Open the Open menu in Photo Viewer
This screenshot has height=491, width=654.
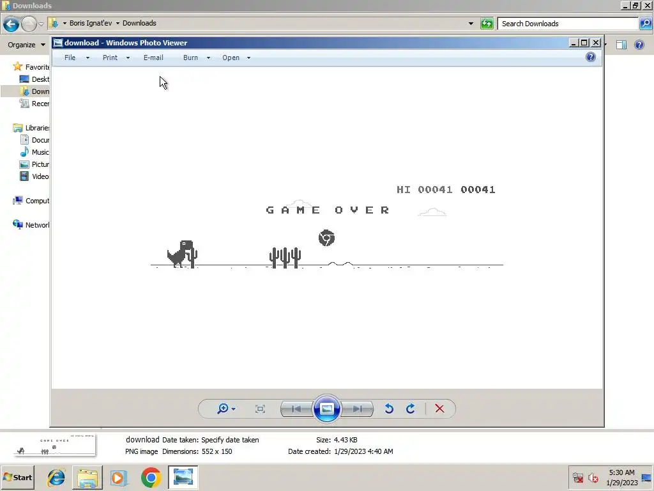pyautogui.click(x=231, y=58)
